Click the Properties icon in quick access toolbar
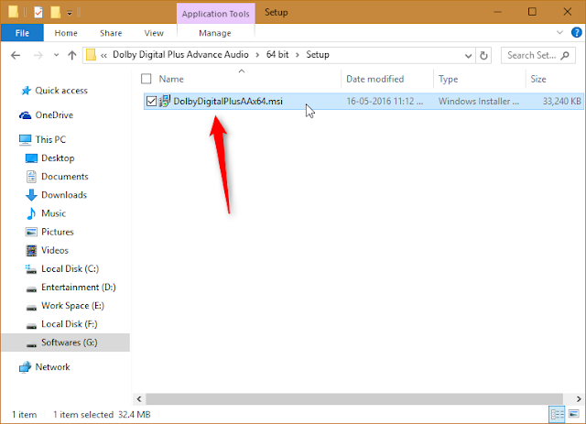Screen dimensions: 586x424 (x=38, y=12)
